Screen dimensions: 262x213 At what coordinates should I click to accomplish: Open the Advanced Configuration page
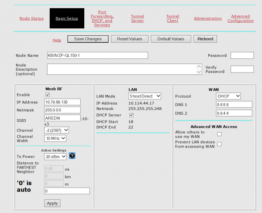tap(241, 18)
